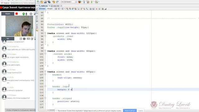Image resolution: width=199 pixels, height=112 pixels.
Task: Close the styles.css tab
Action: [49, 6]
